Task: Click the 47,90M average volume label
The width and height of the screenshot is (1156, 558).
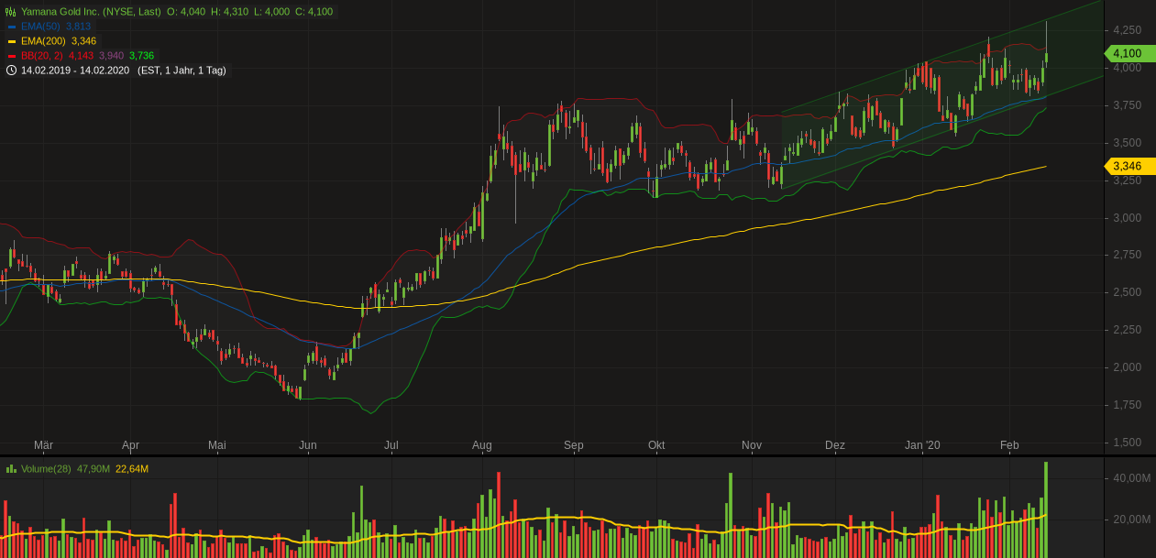Action: [x=91, y=468]
